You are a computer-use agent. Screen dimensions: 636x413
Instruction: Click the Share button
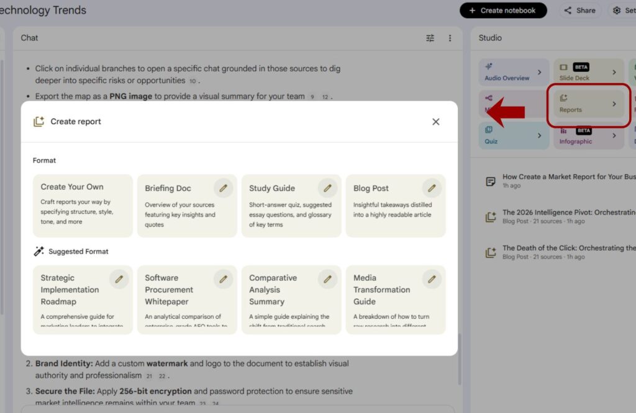point(579,11)
